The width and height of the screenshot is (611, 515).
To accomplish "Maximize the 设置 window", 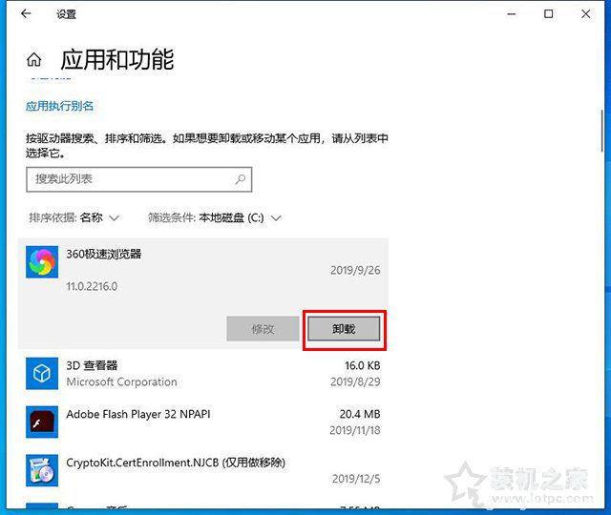I will point(549,14).
